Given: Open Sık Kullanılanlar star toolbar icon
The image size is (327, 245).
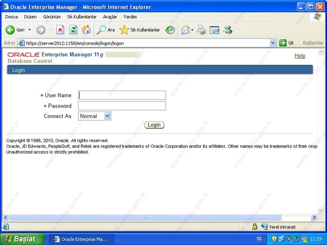Looking at the screenshot, I should coord(124,30).
